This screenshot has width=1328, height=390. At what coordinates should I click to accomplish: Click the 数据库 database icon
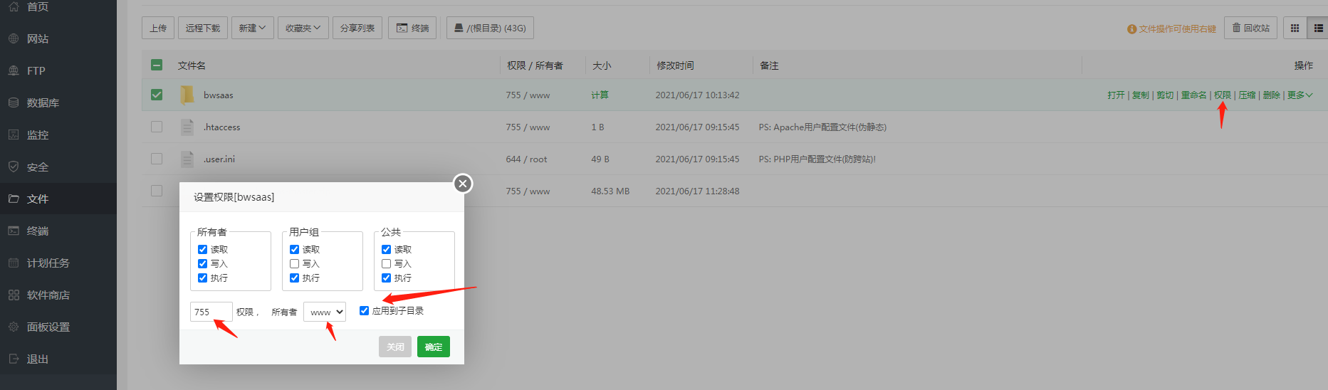pyautogui.click(x=14, y=102)
